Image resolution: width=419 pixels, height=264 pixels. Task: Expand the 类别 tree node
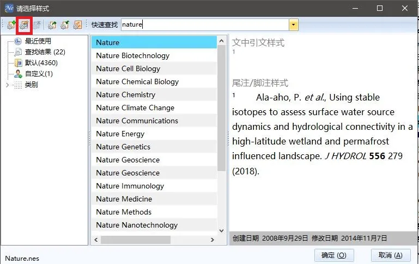click(x=8, y=85)
